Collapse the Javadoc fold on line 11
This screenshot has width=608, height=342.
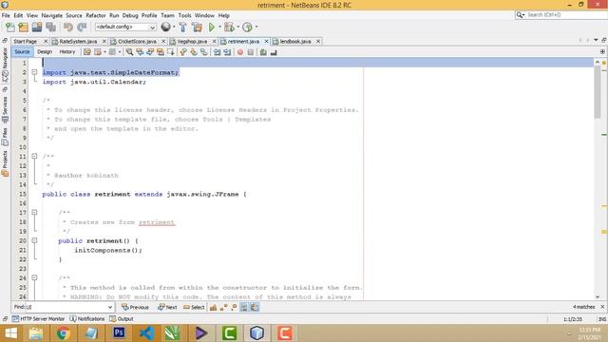tap(34, 156)
